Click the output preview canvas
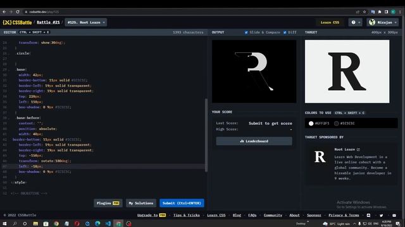This screenshot has height=227, width=405. [x=254, y=71]
